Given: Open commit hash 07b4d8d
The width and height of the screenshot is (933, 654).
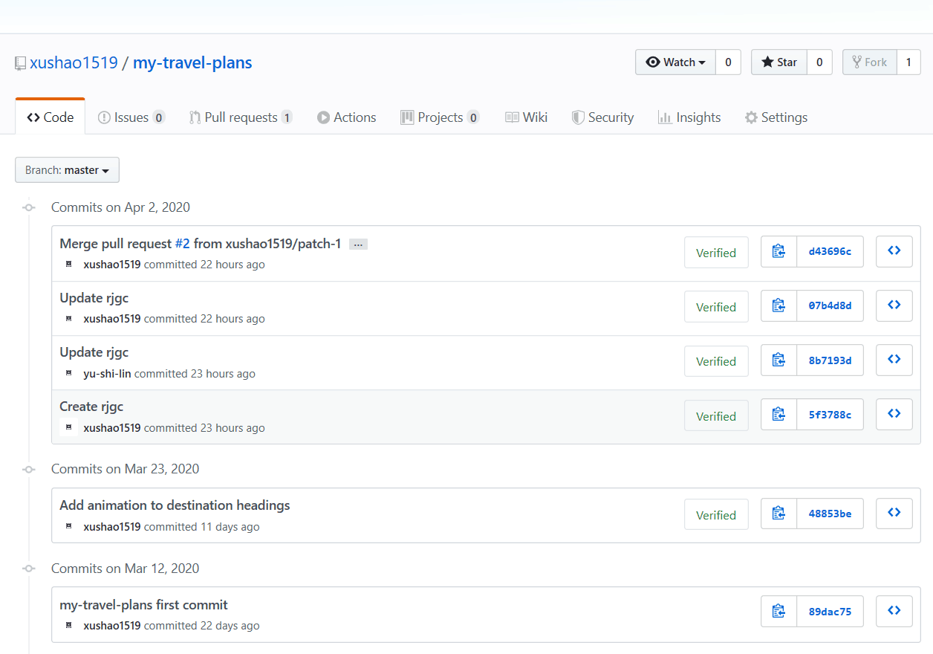Looking at the screenshot, I should click(x=830, y=305).
